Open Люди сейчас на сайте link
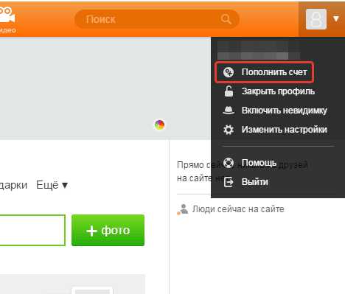Screen dimensions: 345x294 pos(238,209)
